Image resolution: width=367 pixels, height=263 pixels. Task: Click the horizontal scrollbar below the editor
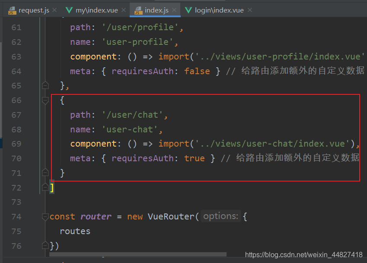(x=138, y=254)
